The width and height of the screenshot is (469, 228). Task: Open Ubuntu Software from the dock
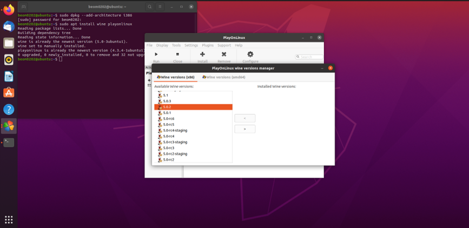(9, 92)
